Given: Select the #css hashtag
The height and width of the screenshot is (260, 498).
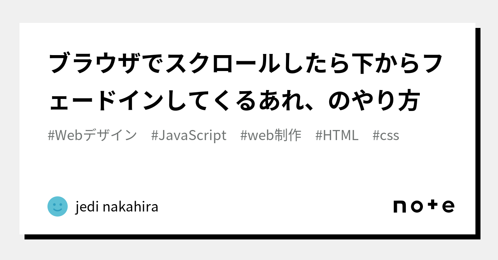Looking at the screenshot, I should click(x=386, y=135).
